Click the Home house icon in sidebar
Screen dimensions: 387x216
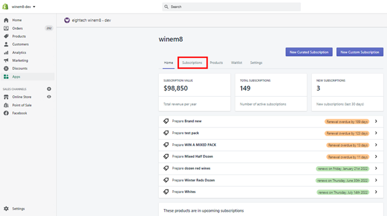[x=6, y=20]
